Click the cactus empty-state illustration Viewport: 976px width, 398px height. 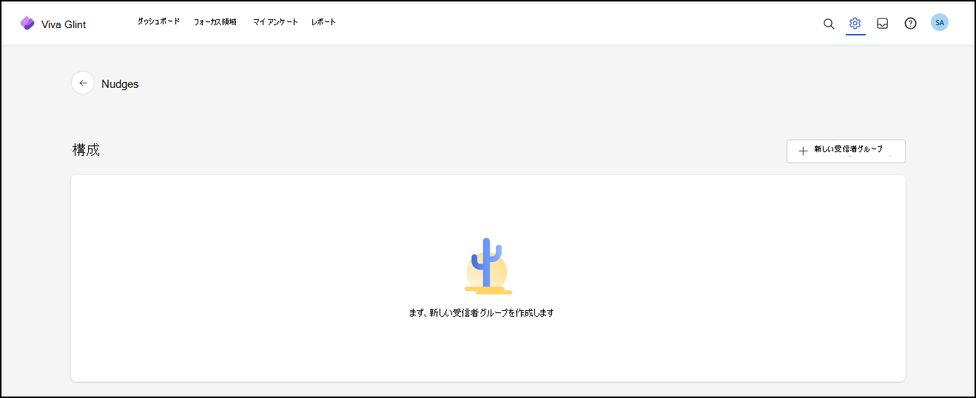point(488,267)
